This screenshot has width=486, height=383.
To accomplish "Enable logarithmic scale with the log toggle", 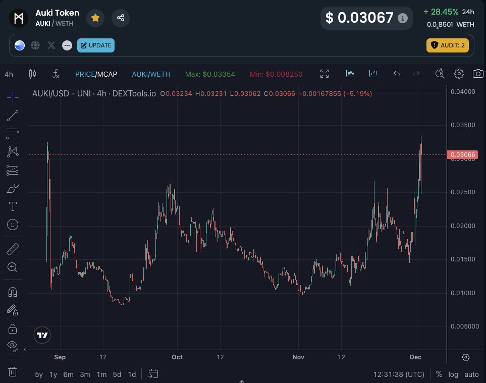I will [453, 374].
